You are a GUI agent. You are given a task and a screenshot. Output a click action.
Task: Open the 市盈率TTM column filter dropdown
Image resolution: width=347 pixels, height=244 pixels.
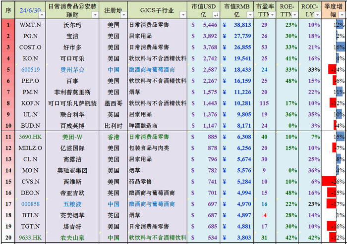272,15
